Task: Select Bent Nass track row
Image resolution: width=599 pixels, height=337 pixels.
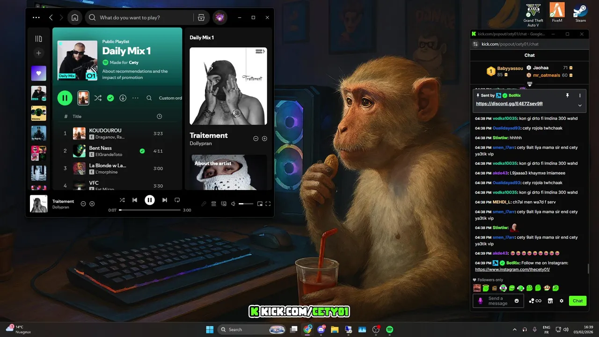Action: 117,151
